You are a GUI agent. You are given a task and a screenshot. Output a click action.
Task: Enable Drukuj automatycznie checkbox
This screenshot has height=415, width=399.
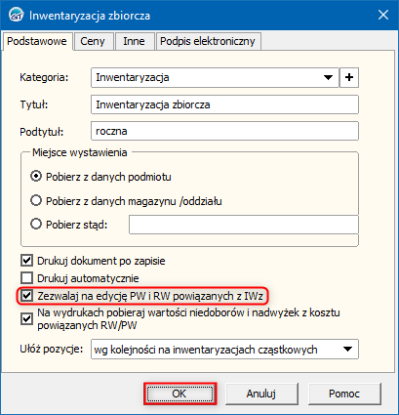point(26,278)
